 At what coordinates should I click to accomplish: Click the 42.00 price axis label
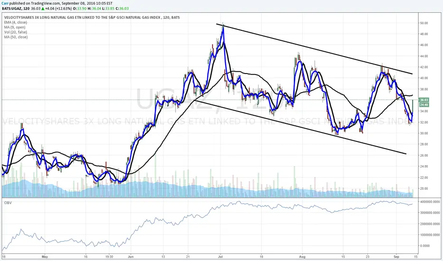(424, 67)
